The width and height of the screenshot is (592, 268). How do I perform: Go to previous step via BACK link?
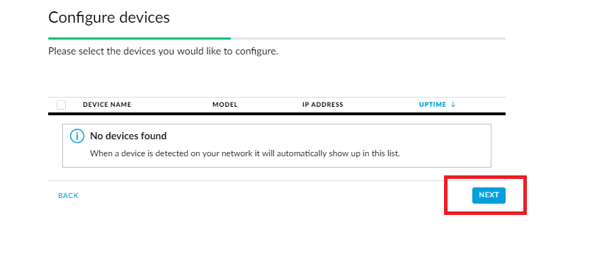coord(69,196)
